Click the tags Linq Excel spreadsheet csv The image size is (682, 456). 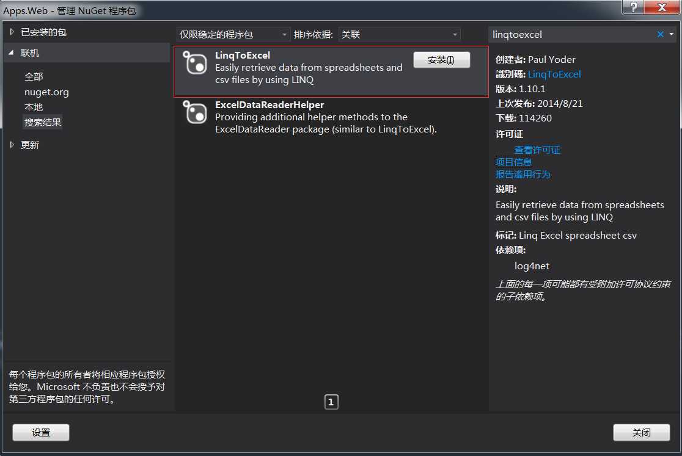point(577,236)
